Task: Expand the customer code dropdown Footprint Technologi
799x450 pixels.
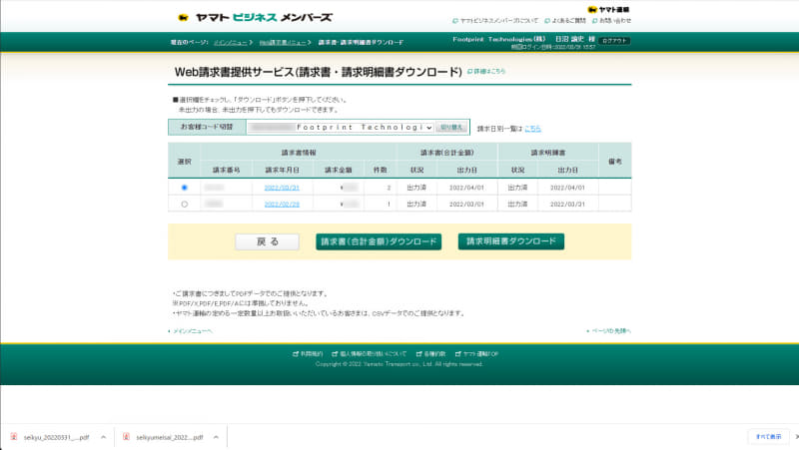Action: (x=341, y=128)
